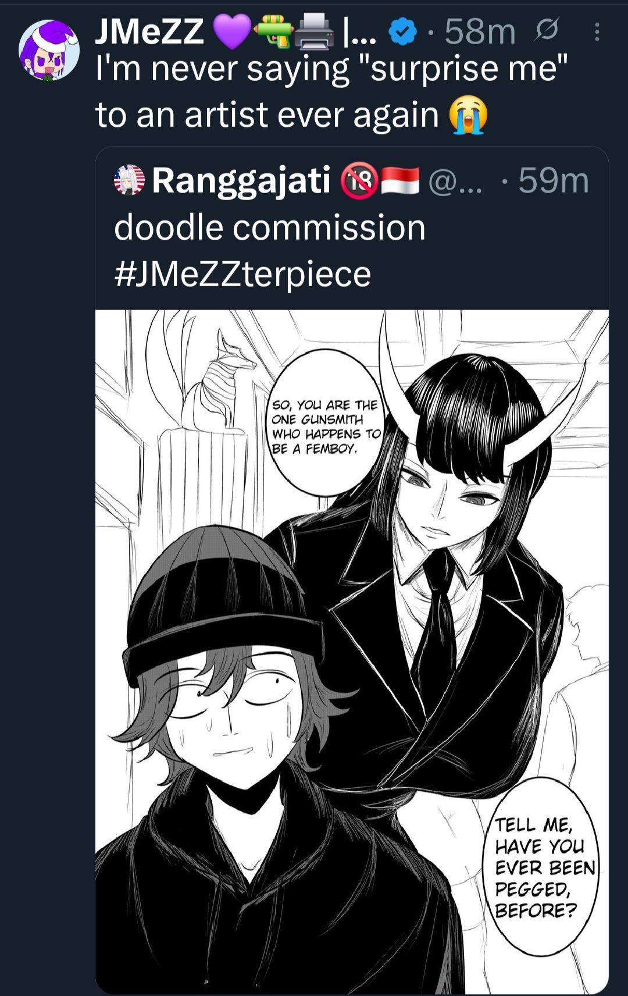Image resolution: width=628 pixels, height=996 pixels.
Task: Tap JMeZZ's purple-haired profile avatar
Action: click(49, 50)
